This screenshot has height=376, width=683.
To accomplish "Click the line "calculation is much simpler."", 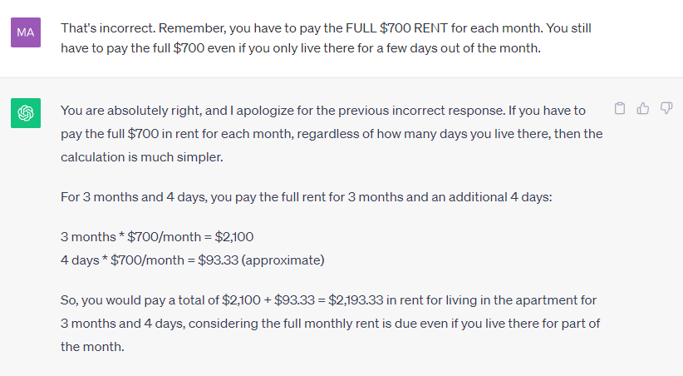I will tap(142, 157).
